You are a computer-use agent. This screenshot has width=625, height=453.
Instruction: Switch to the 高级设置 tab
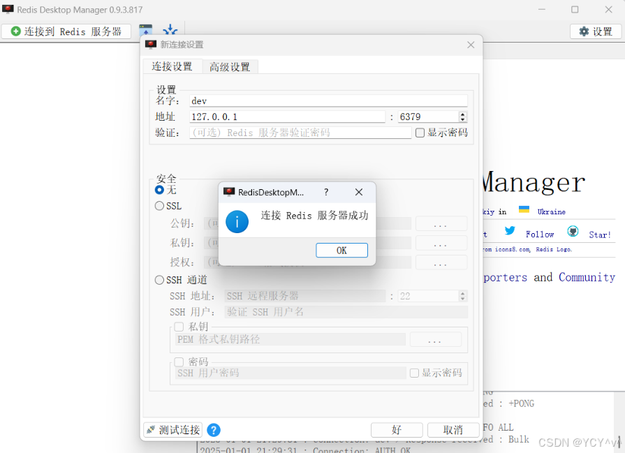(230, 67)
